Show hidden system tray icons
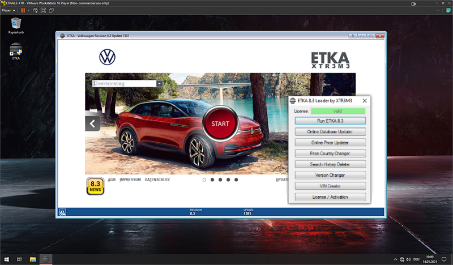Screen dimensions: 453x265 click(x=395, y=259)
